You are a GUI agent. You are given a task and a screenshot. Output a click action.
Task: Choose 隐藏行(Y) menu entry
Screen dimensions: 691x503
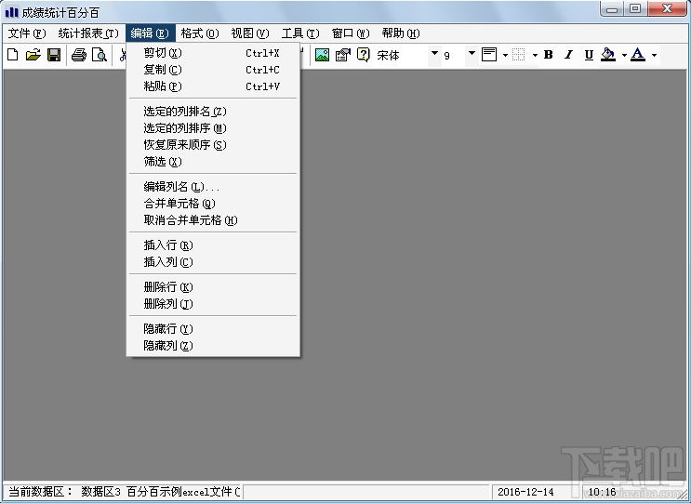point(213,329)
